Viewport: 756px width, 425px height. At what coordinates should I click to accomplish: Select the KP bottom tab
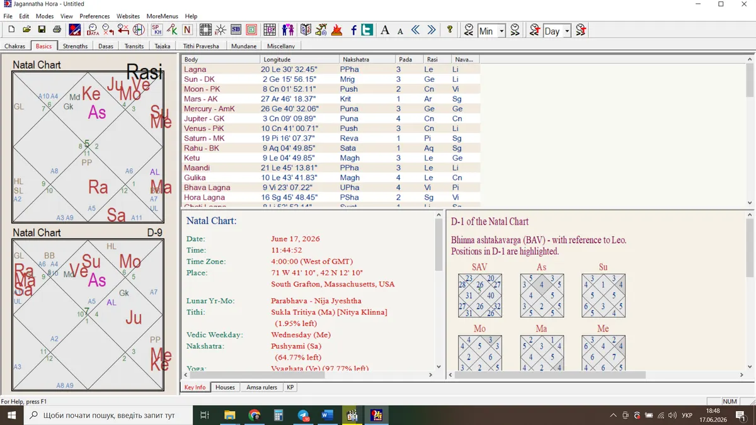(x=290, y=387)
